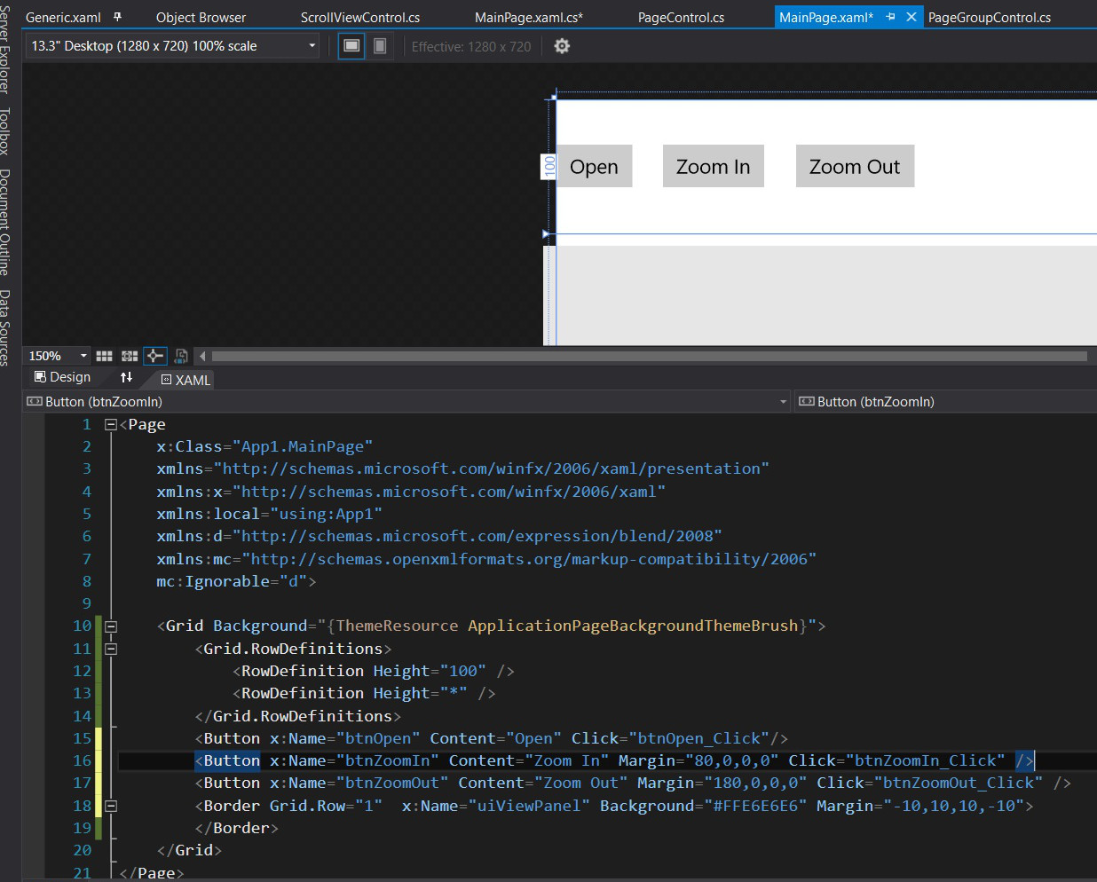
Task: Close the MainPage.xaml tab
Action: point(911,17)
